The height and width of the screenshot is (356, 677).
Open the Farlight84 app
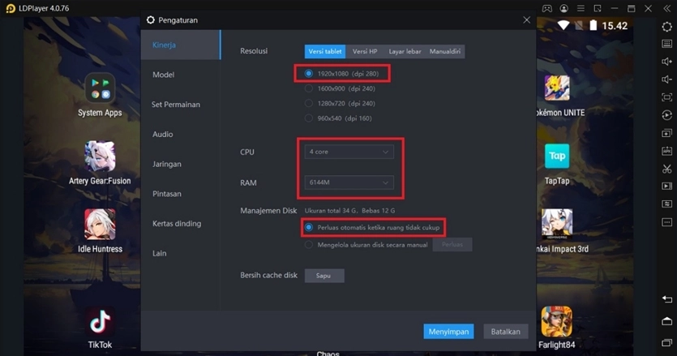pos(557,322)
